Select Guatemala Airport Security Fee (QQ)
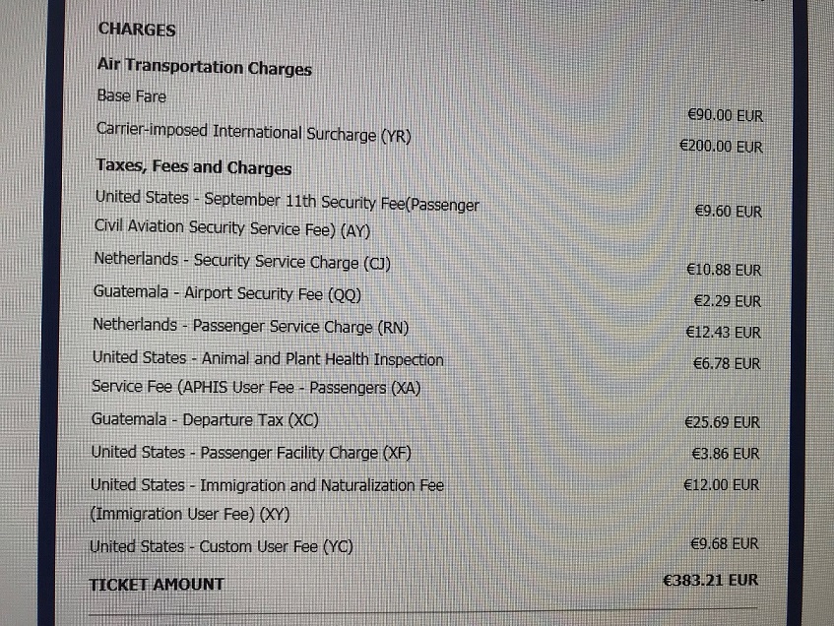Screen dimensions: 834x626 [227, 293]
